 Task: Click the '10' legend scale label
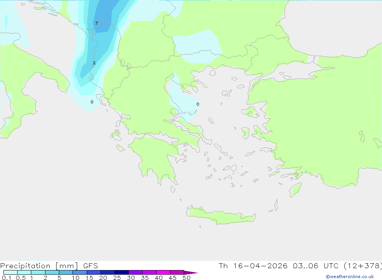76,278
